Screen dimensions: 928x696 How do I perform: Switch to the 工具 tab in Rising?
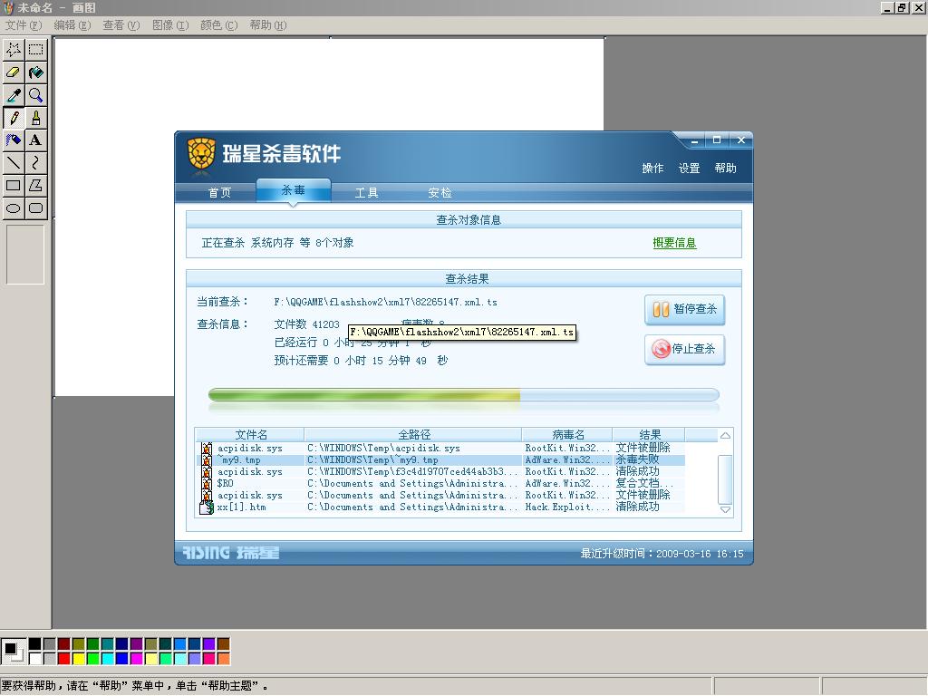[366, 192]
